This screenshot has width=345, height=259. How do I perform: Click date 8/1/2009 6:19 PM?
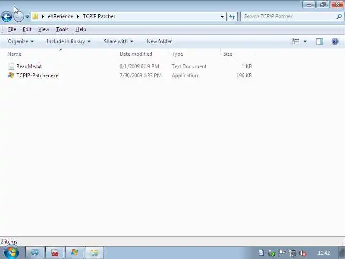click(139, 66)
